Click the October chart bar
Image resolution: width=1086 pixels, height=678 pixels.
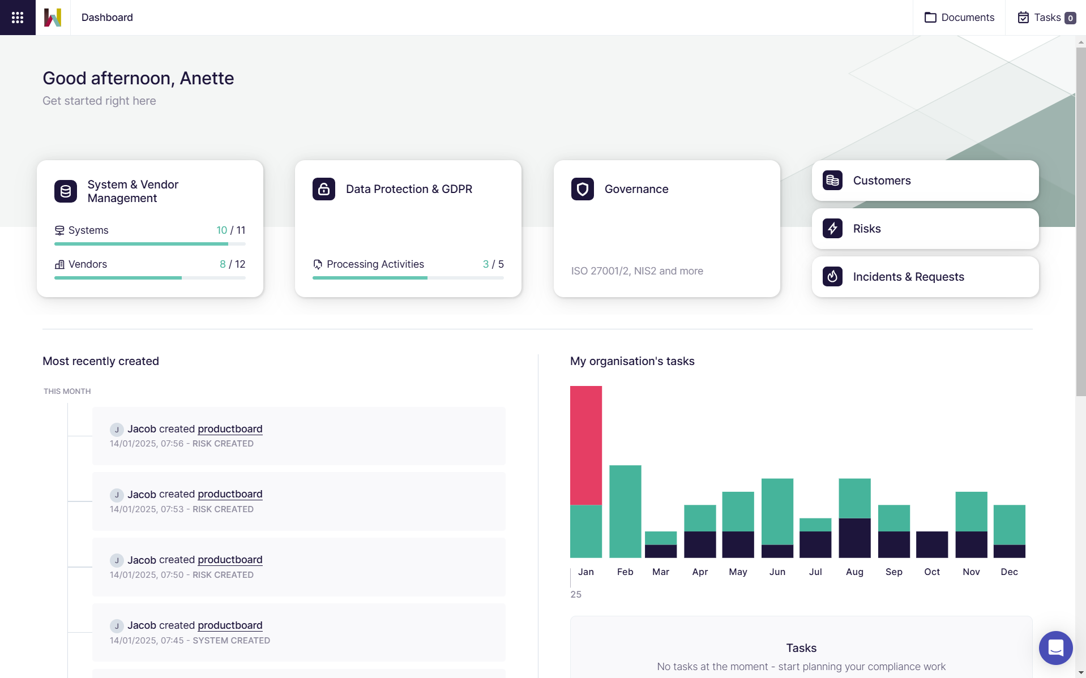[x=932, y=544]
